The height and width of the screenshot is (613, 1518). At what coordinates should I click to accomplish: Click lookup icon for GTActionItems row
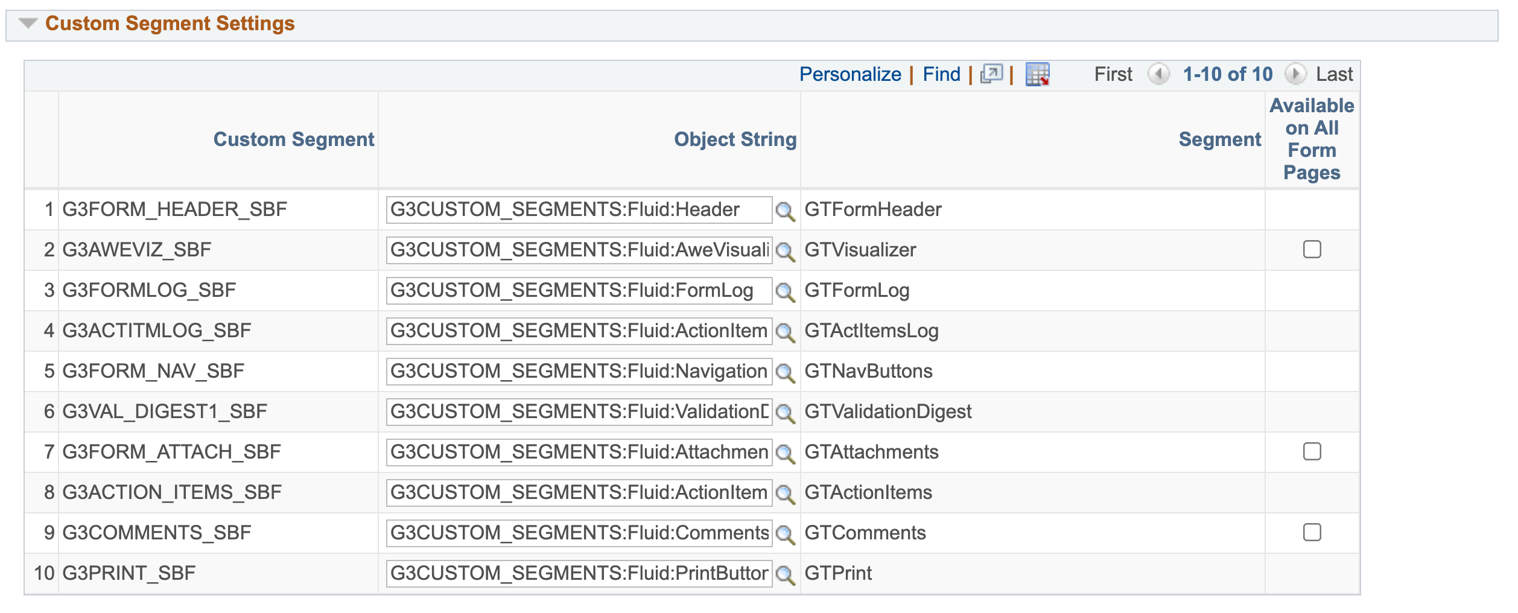click(x=785, y=494)
